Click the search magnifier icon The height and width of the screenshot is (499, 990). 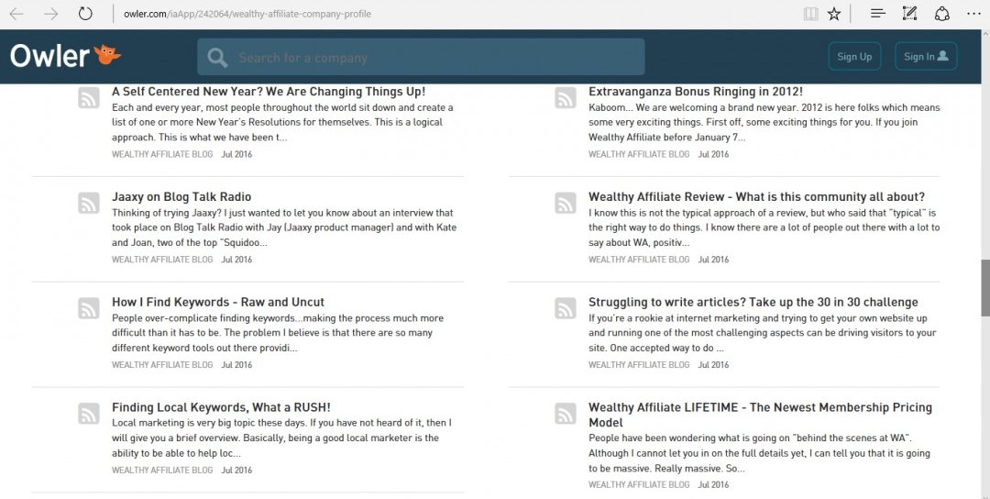click(x=217, y=58)
